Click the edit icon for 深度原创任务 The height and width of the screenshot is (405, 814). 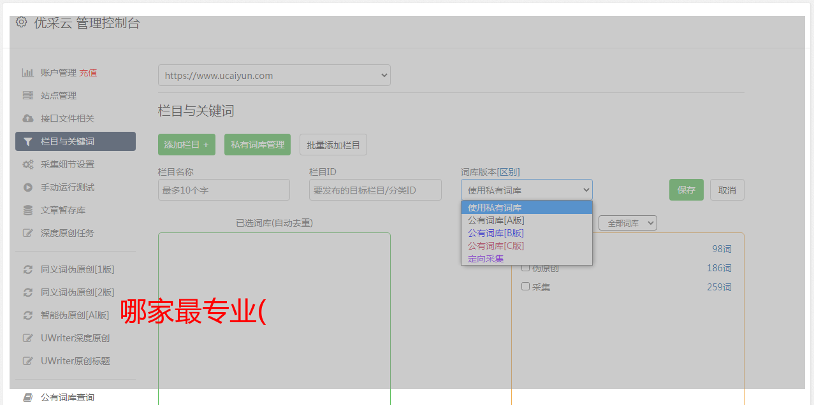[x=27, y=233]
